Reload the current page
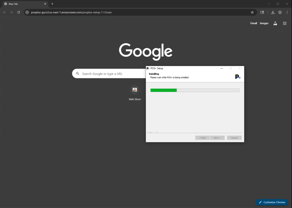This screenshot has width=292, height=208. (19, 12)
